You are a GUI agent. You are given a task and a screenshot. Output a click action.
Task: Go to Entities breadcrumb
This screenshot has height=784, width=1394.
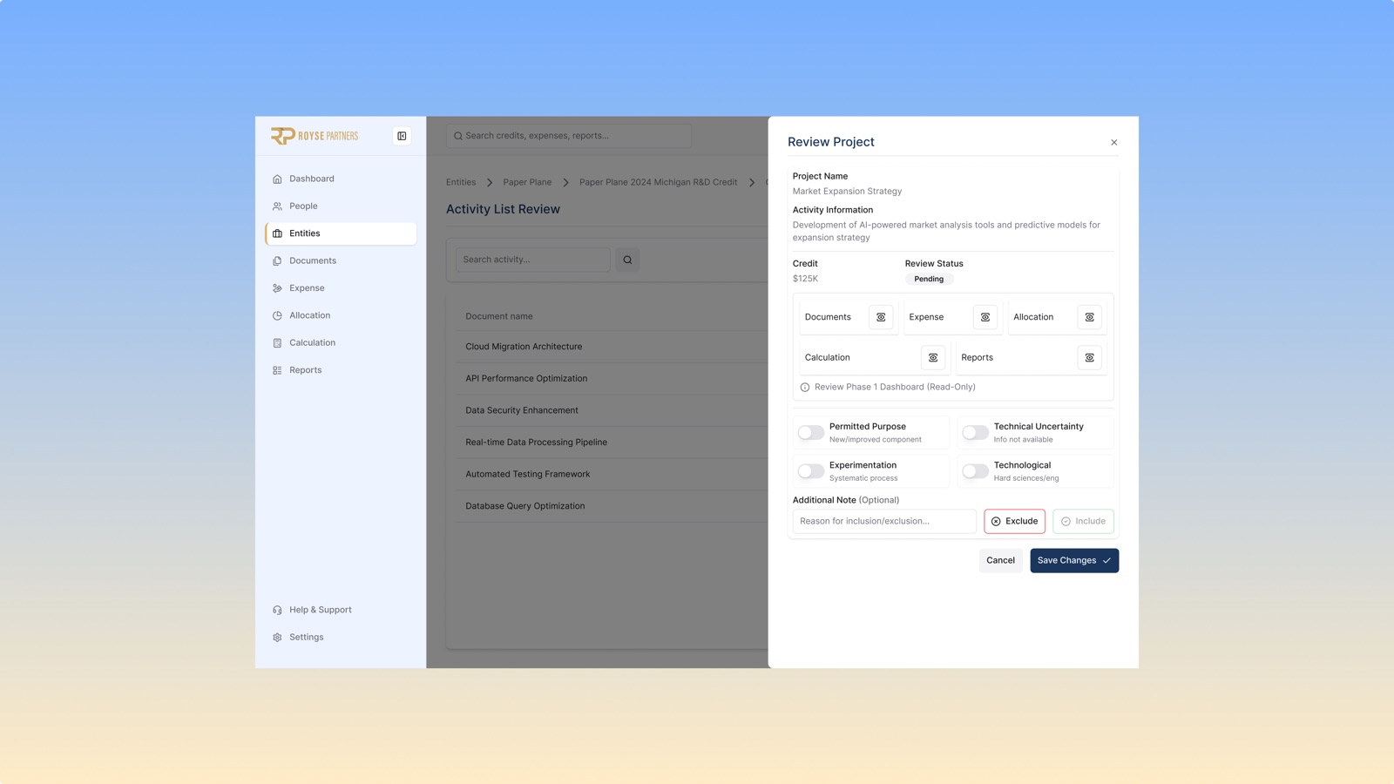point(461,182)
